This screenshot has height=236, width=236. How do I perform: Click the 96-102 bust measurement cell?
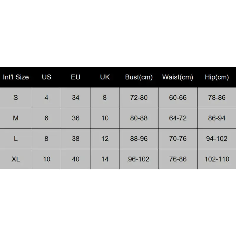[139, 159]
